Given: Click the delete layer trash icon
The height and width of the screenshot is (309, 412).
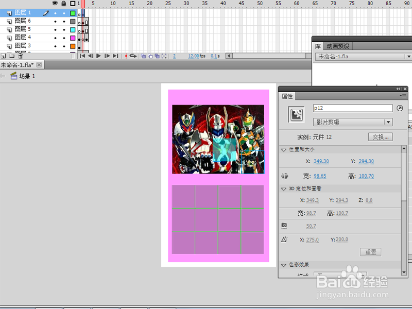Looking at the screenshot, I should pyautogui.click(x=20, y=56).
